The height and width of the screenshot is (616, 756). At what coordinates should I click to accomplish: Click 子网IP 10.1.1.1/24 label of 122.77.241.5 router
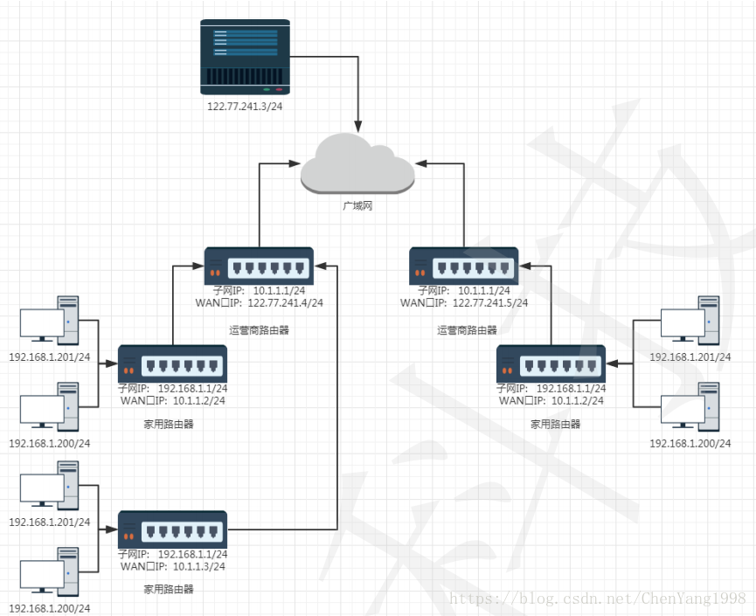pyautogui.click(x=464, y=291)
